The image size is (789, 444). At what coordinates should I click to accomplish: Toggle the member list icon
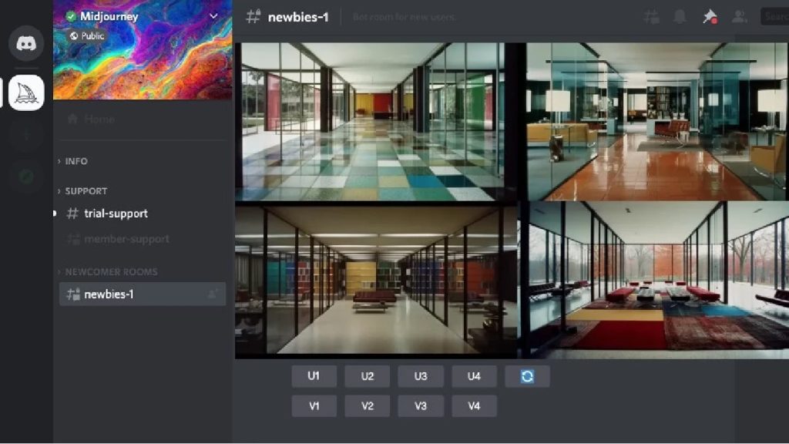tap(739, 17)
